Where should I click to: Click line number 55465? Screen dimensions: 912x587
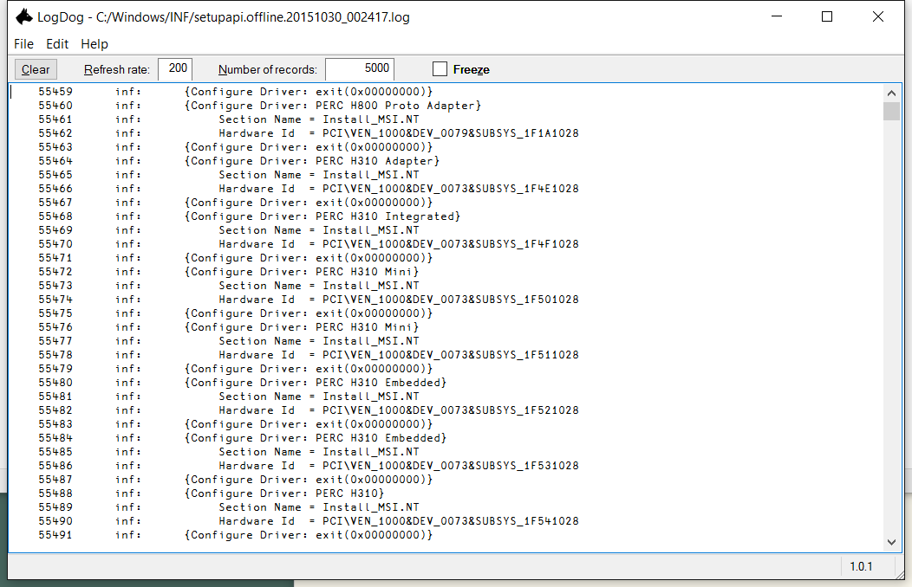click(55, 175)
